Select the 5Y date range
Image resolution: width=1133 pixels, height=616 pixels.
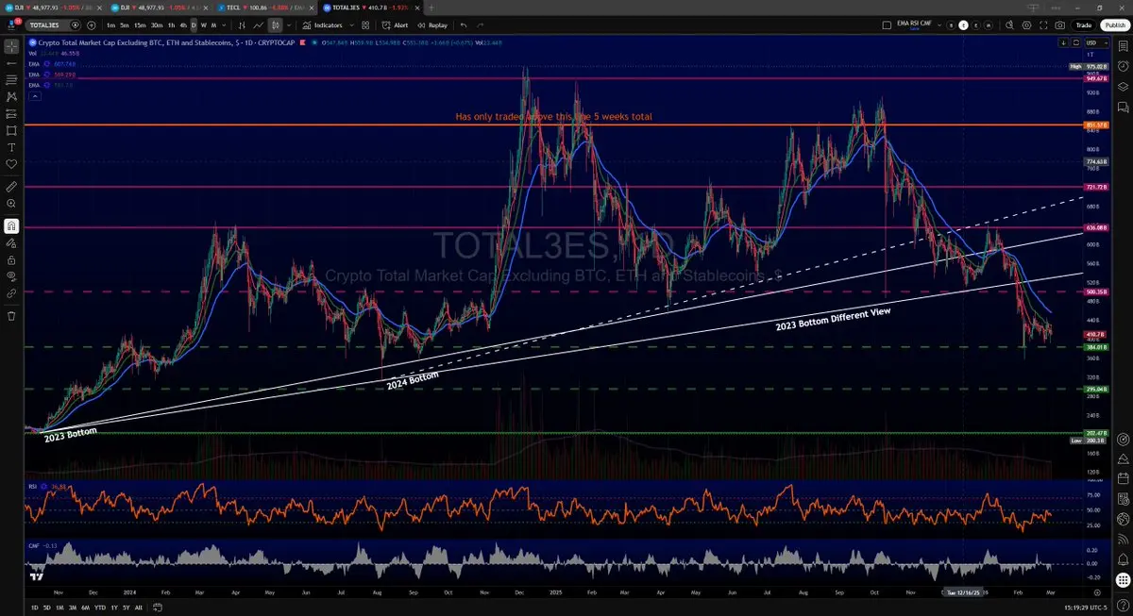point(127,608)
